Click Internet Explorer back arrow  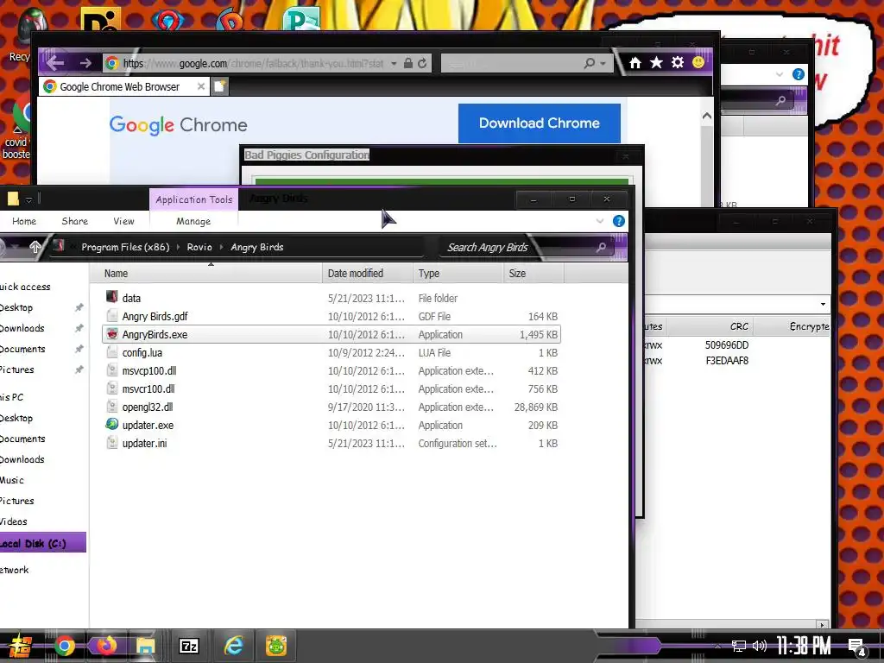[55, 62]
